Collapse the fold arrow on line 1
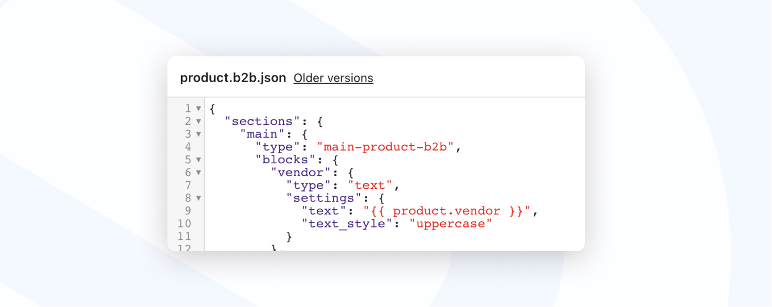The height and width of the screenshot is (307, 772). click(x=199, y=109)
